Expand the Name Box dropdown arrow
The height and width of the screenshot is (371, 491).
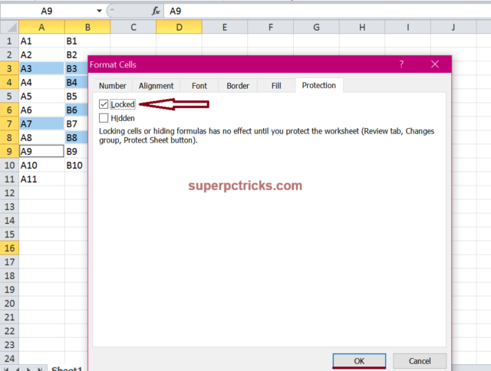coord(99,11)
